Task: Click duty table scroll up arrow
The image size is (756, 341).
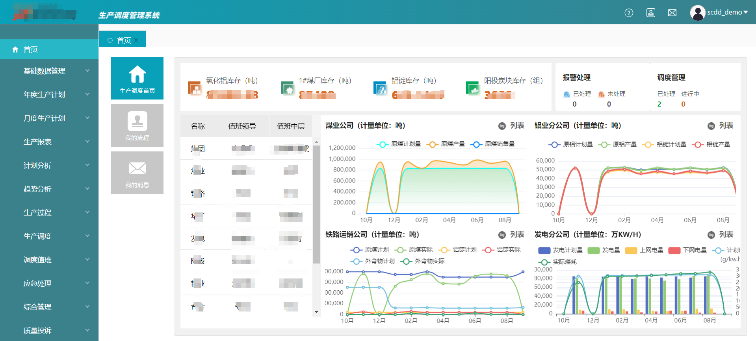Action: 316,142
